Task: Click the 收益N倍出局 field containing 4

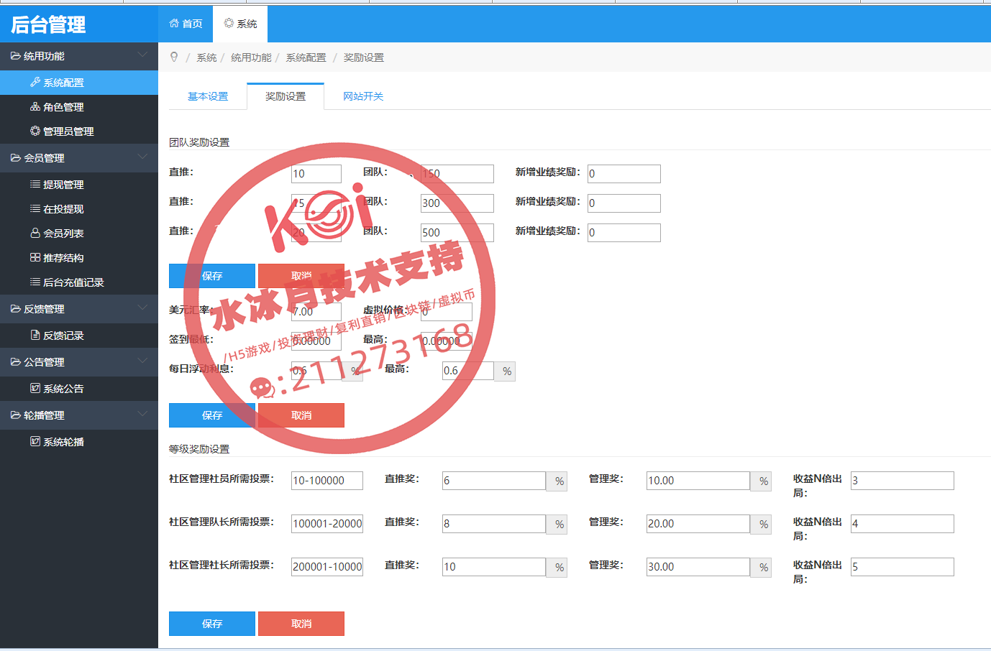Action: click(x=903, y=524)
